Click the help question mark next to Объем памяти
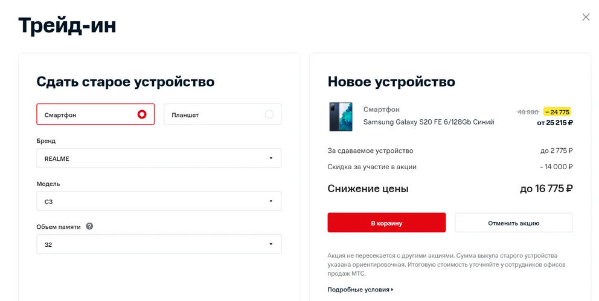Image resolution: width=599 pixels, height=301 pixels. coord(89,226)
